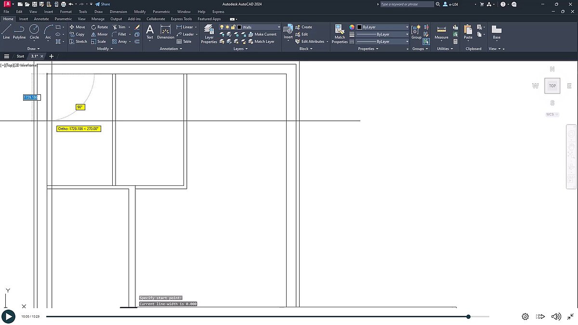Toggle the Walls layer light bulb visibility
Screen dimensions: 578x325
(x=222, y=27)
